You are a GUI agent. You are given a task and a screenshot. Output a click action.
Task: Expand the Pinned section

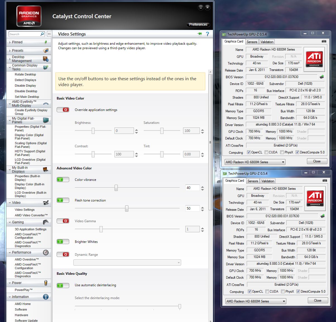(x=10, y=42)
